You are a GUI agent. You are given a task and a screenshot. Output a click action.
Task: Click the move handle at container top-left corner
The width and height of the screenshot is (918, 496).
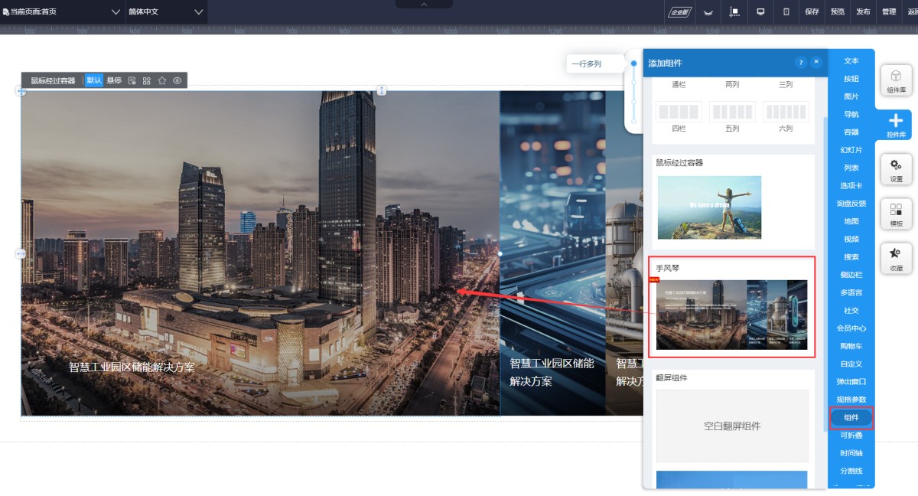tap(21, 91)
